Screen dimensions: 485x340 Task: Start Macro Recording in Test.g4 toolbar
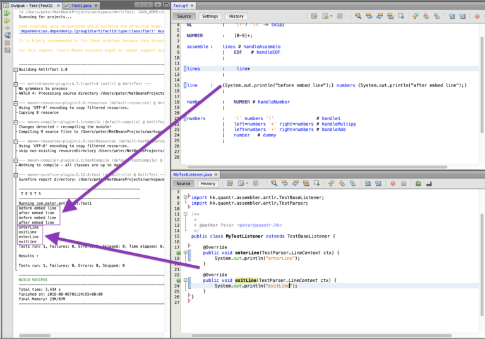coord(477,16)
